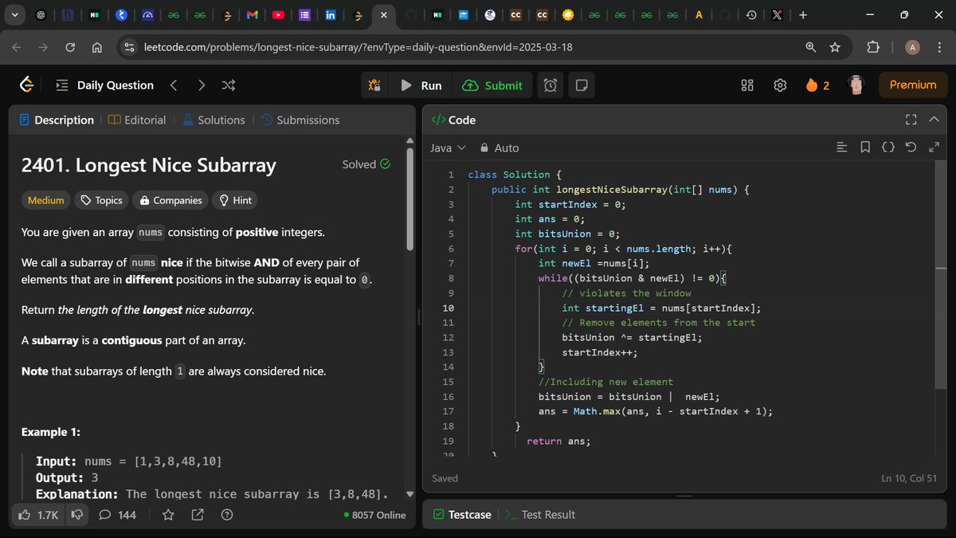Viewport: 956px width, 538px height.
Task: Switch to the Editorial tab
Action: tap(137, 120)
